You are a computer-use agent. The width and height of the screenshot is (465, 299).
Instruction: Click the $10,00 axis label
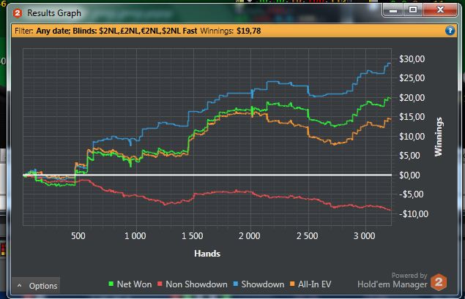click(x=412, y=137)
